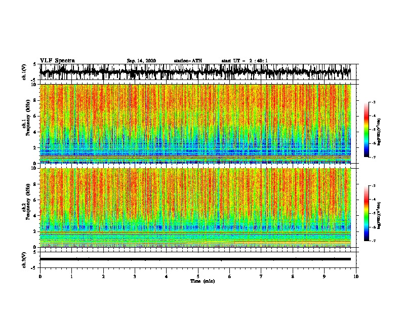Screen dimensions: 401x310
Task: Click the "ch.3(V)" waveform axis label
Action: click(x=24, y=260)
